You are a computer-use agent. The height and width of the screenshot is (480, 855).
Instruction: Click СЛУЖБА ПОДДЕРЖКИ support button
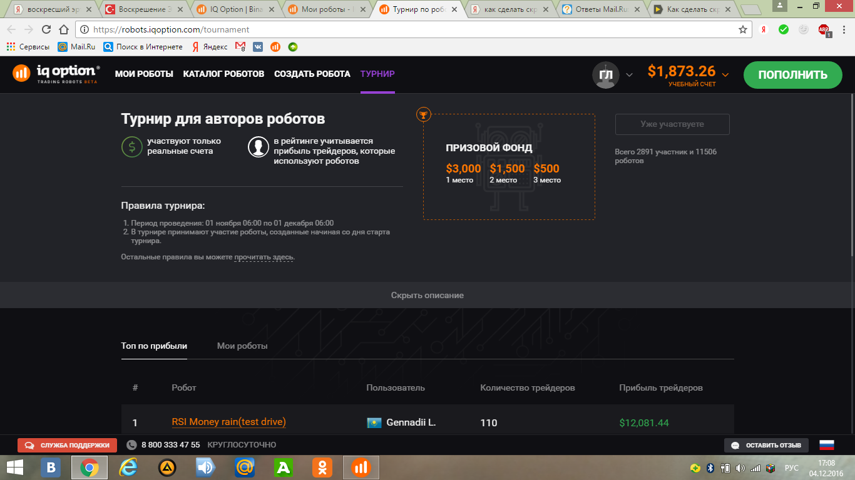[68, 445]
